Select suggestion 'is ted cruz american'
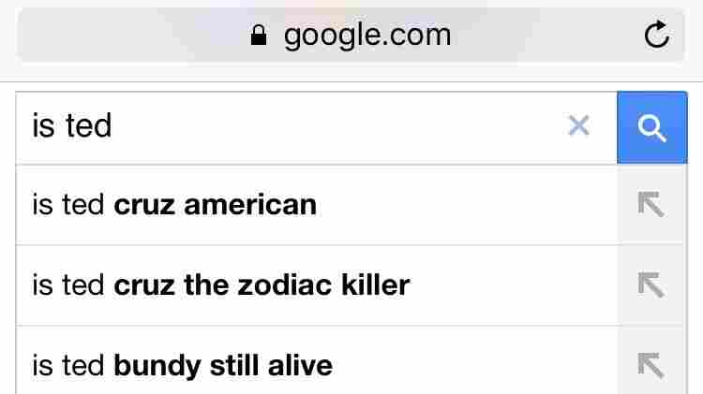Image resolution: width=703 pixels, height=394 pixels. click(x=317, y=205)
